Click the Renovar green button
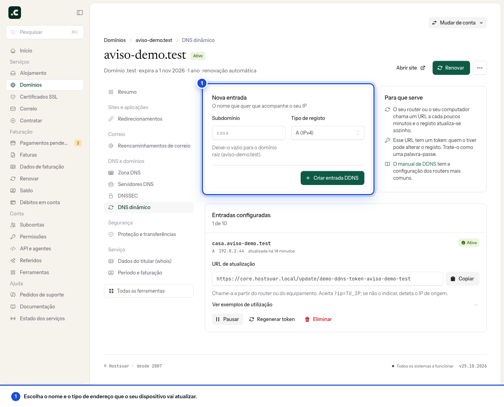 [451, 68]
